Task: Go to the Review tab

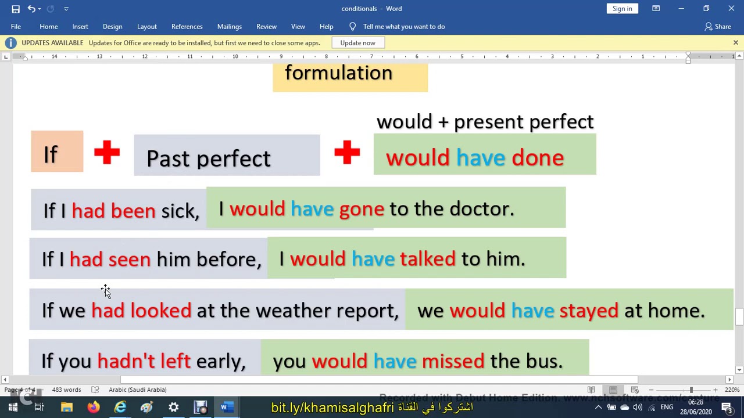Action: click(x=266, y=27)
